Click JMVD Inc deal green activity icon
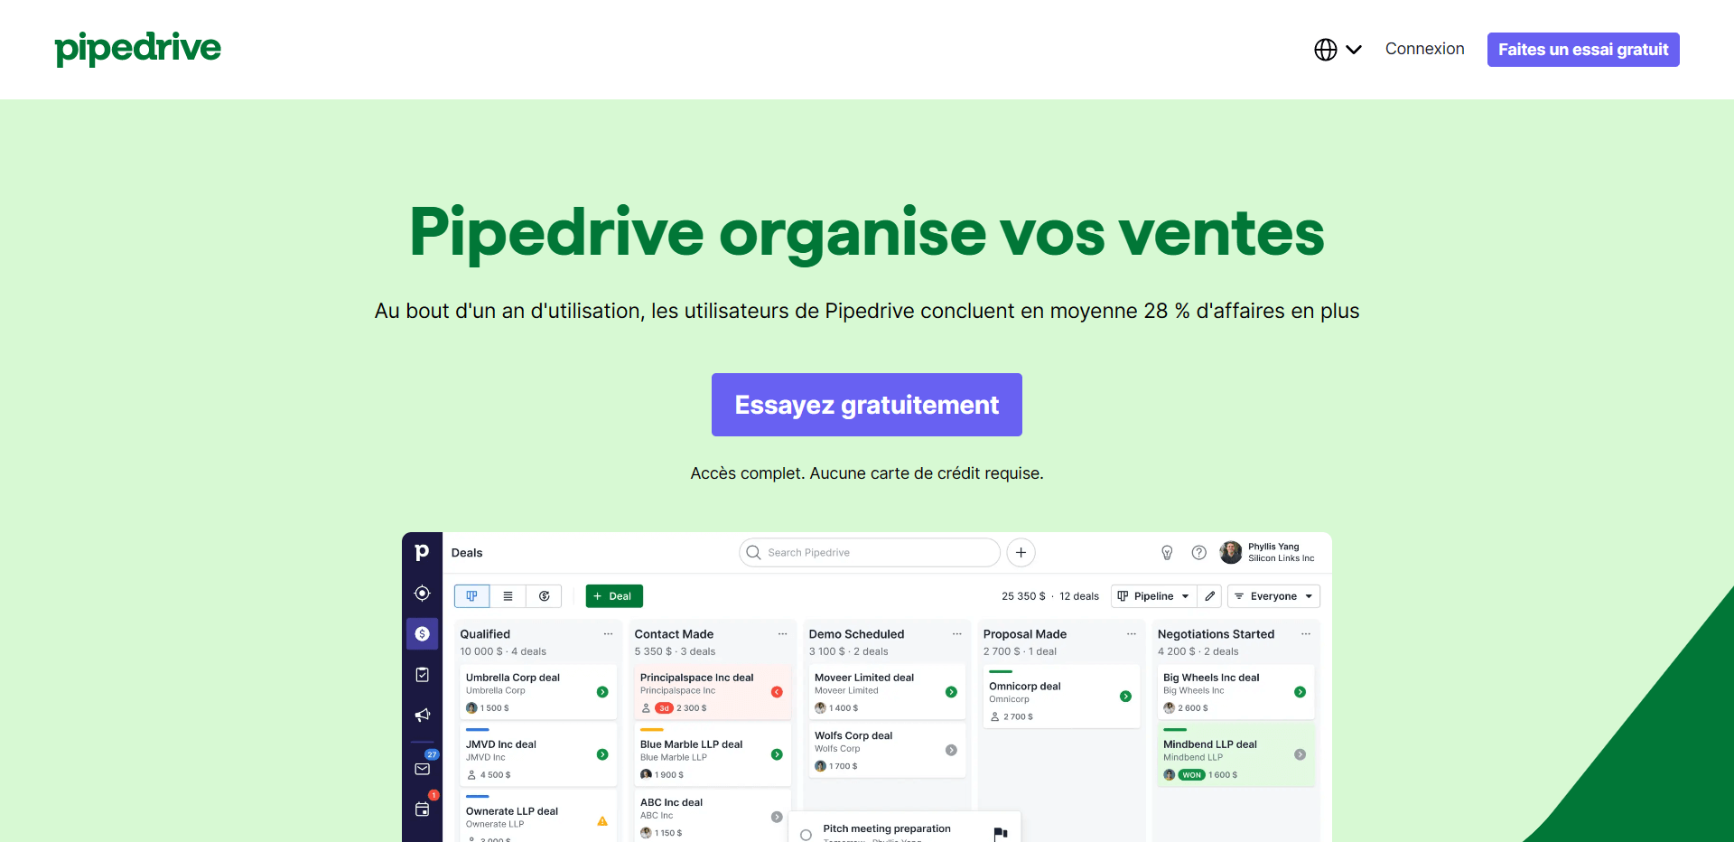1734x842 pixels. click(602, 754)
